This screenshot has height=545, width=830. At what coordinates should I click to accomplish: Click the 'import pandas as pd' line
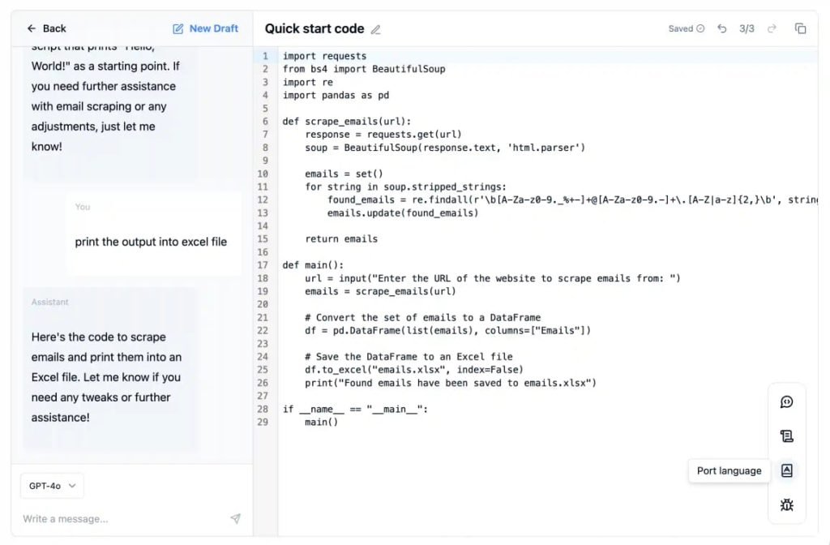[336, 96]
